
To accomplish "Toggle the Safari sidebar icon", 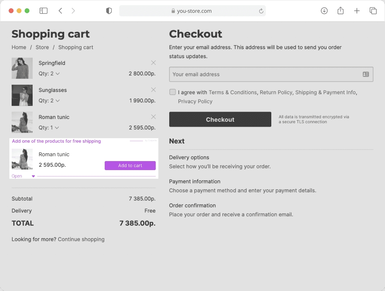I will tap(44, 11).
